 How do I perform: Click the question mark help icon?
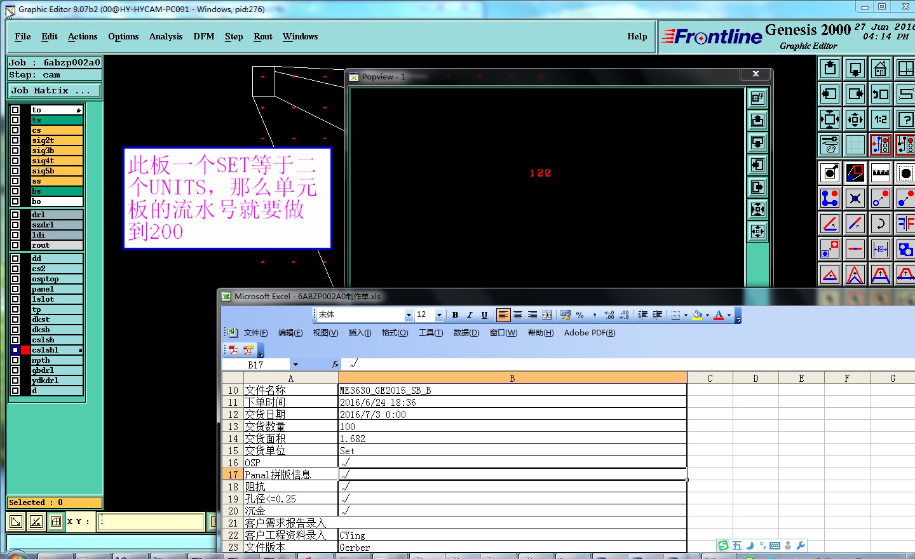click(905, 119)
